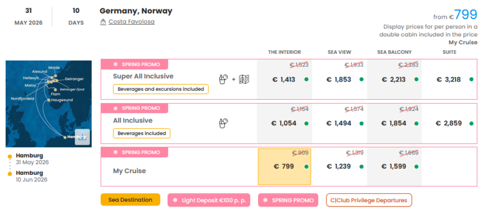This screenshot has width=483, height=214.
Task: Select All Inclusive sea balcony €1,854
Action: [x=394, y=123]
